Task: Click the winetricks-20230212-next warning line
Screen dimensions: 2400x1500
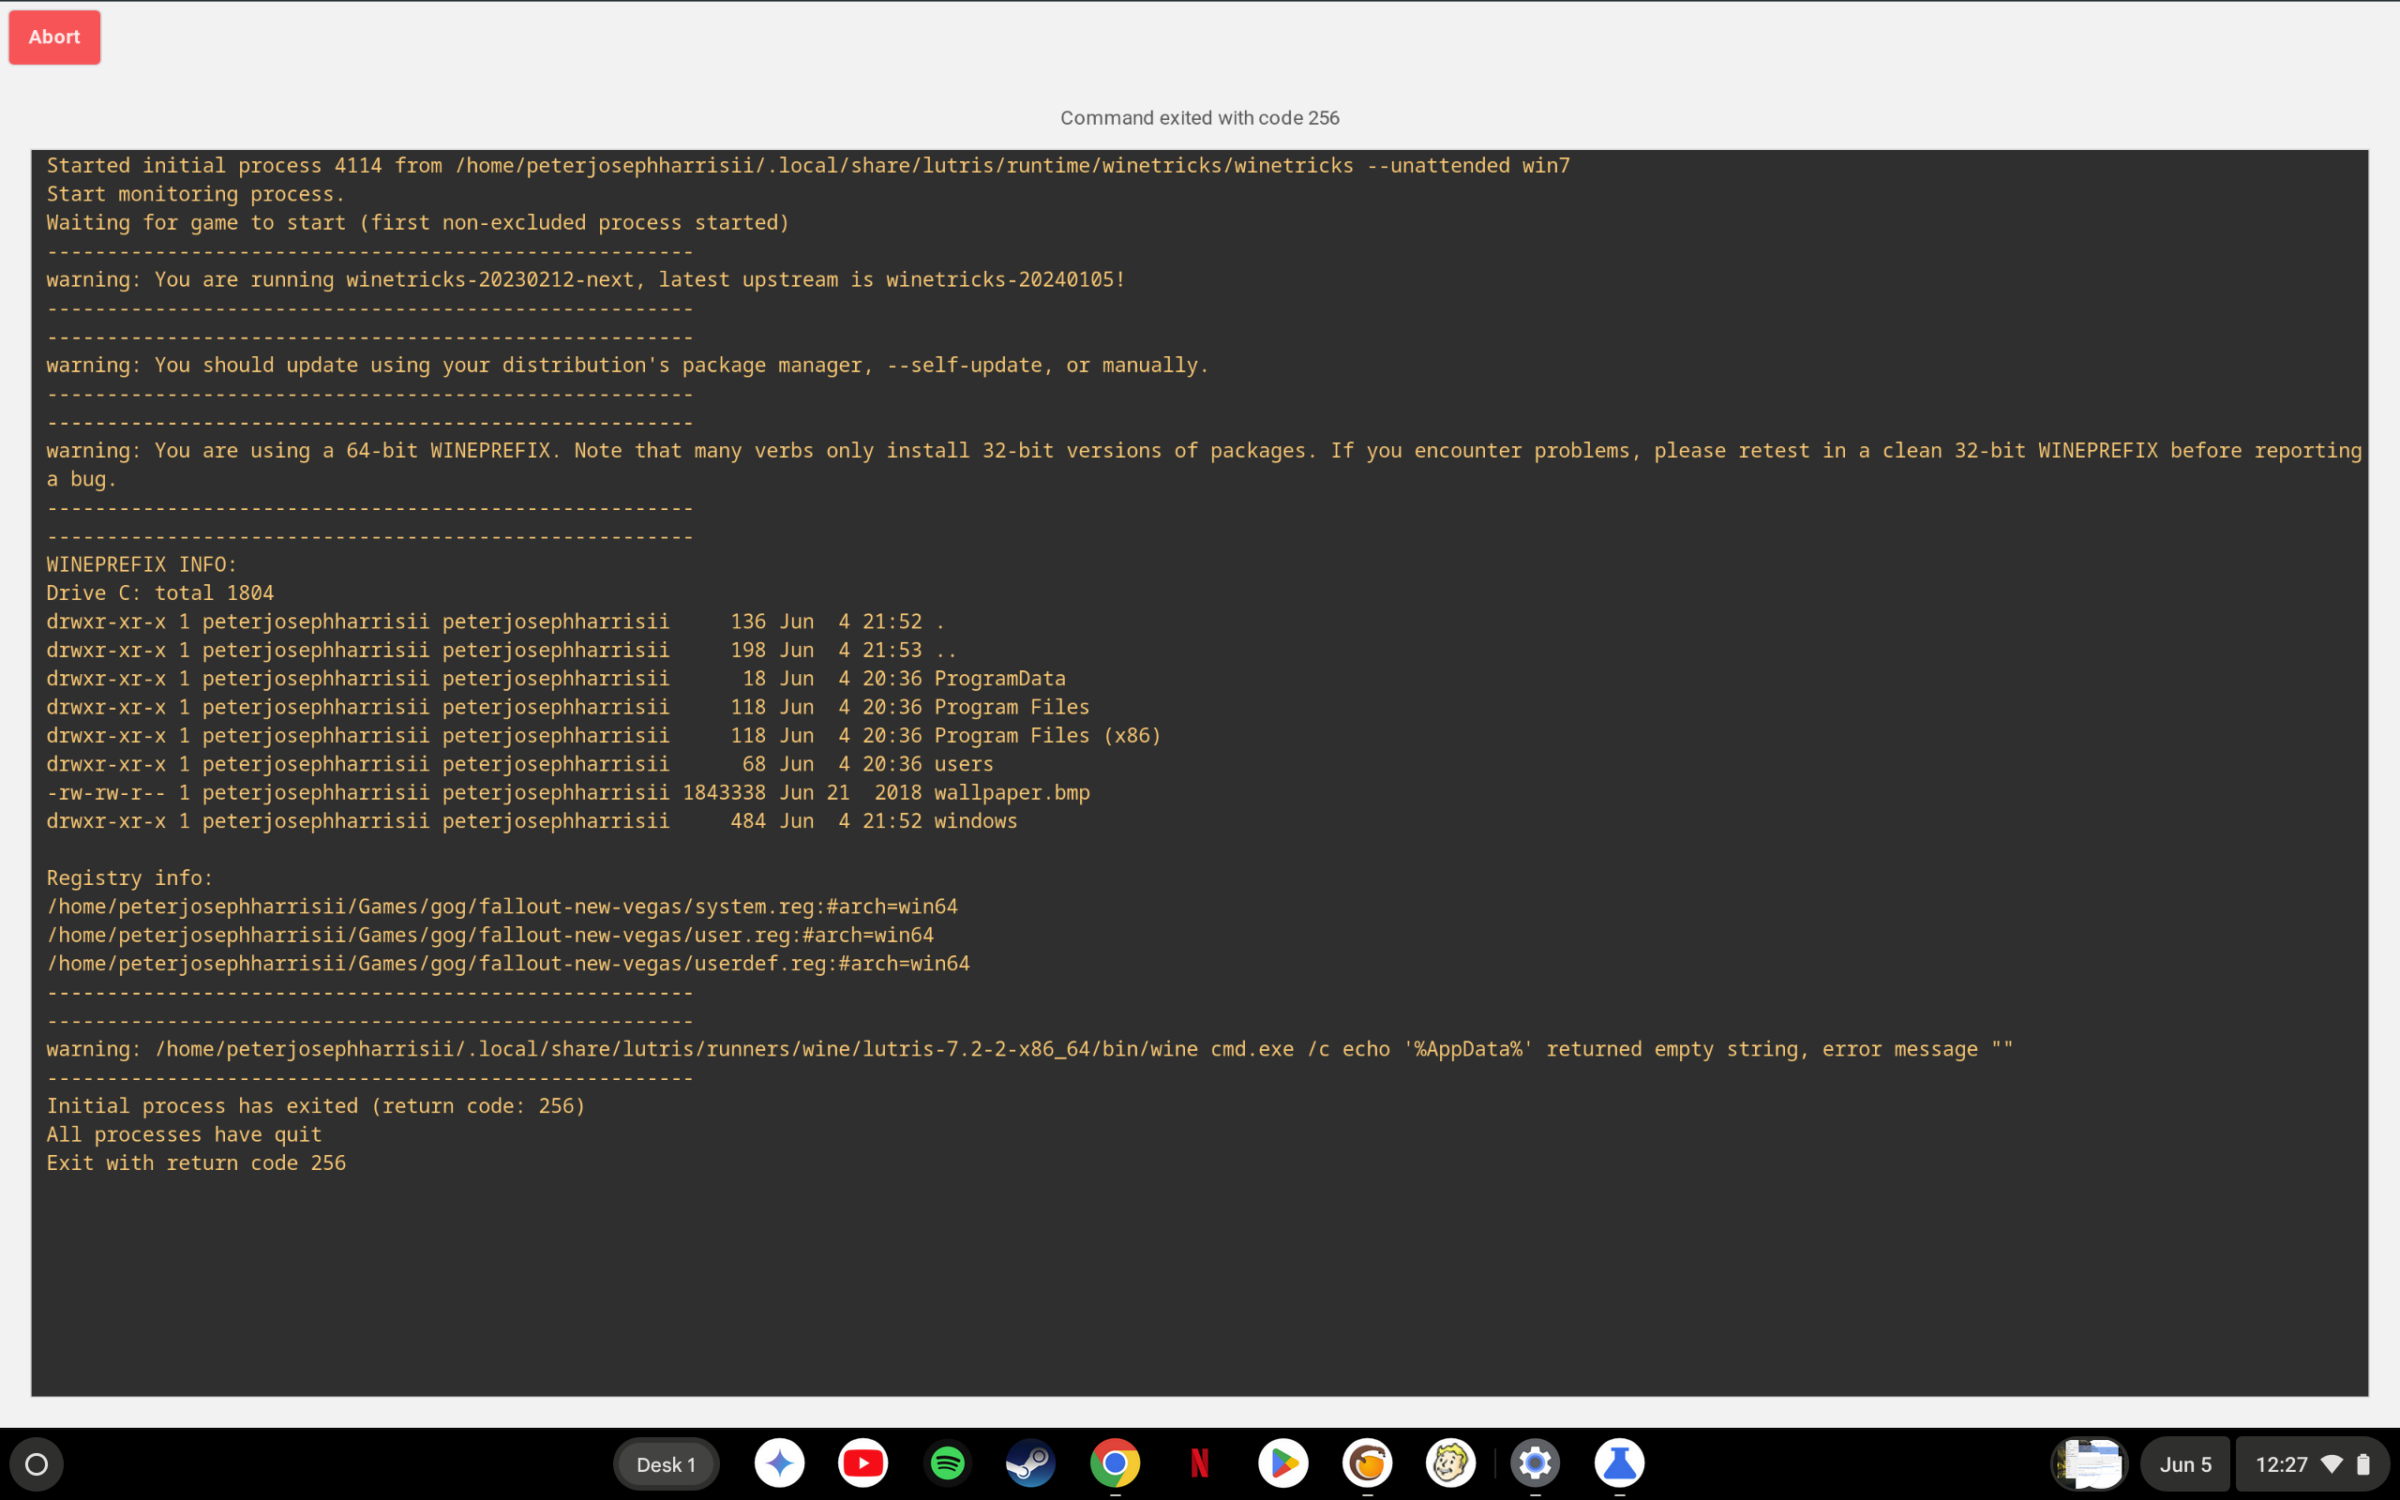Action: tap(585, 279)
